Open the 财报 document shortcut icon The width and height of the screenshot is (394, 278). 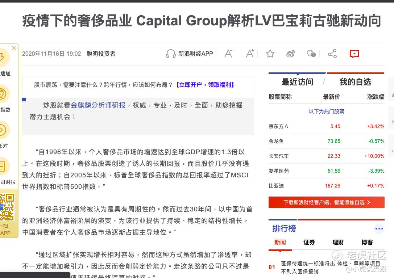point(3,166)
